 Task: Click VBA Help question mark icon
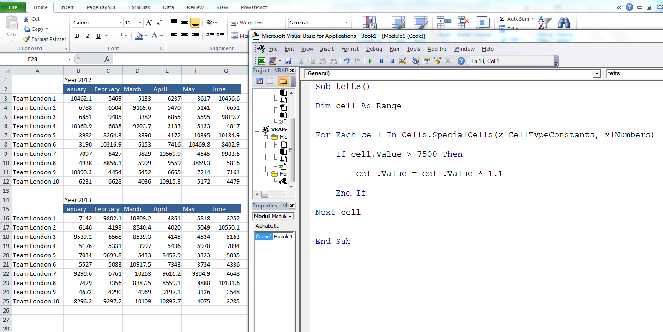point(461,61)
